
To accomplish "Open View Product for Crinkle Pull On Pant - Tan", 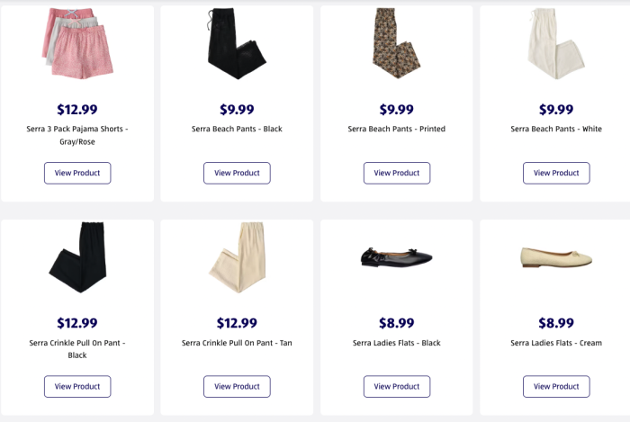I will click(237, 387).
